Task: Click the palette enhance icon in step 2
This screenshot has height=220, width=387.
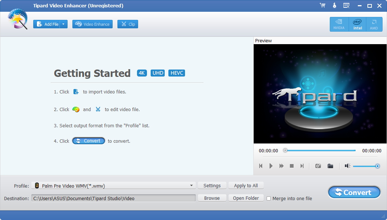Action: [76, 109]
